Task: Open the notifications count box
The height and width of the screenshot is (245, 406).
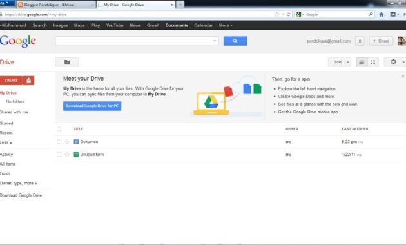Action: click(x=360, y=41)
